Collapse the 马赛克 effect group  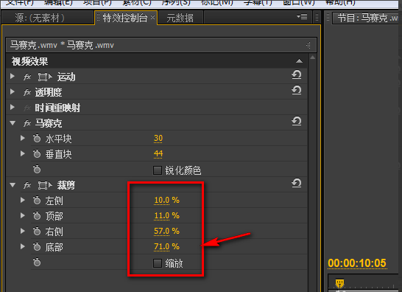coord(13,123)
